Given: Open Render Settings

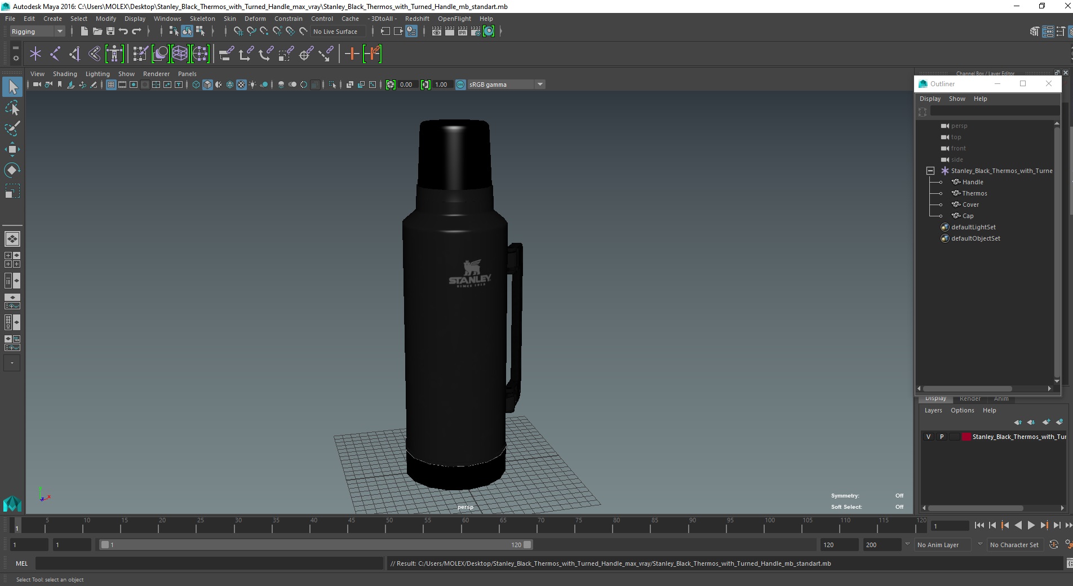Looking at the screenshot, I should [476, 32].
